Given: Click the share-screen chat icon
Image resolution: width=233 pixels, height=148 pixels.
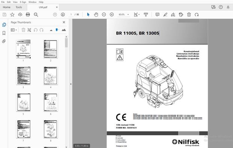Looking at the screenshot, I should pos(213,7).
